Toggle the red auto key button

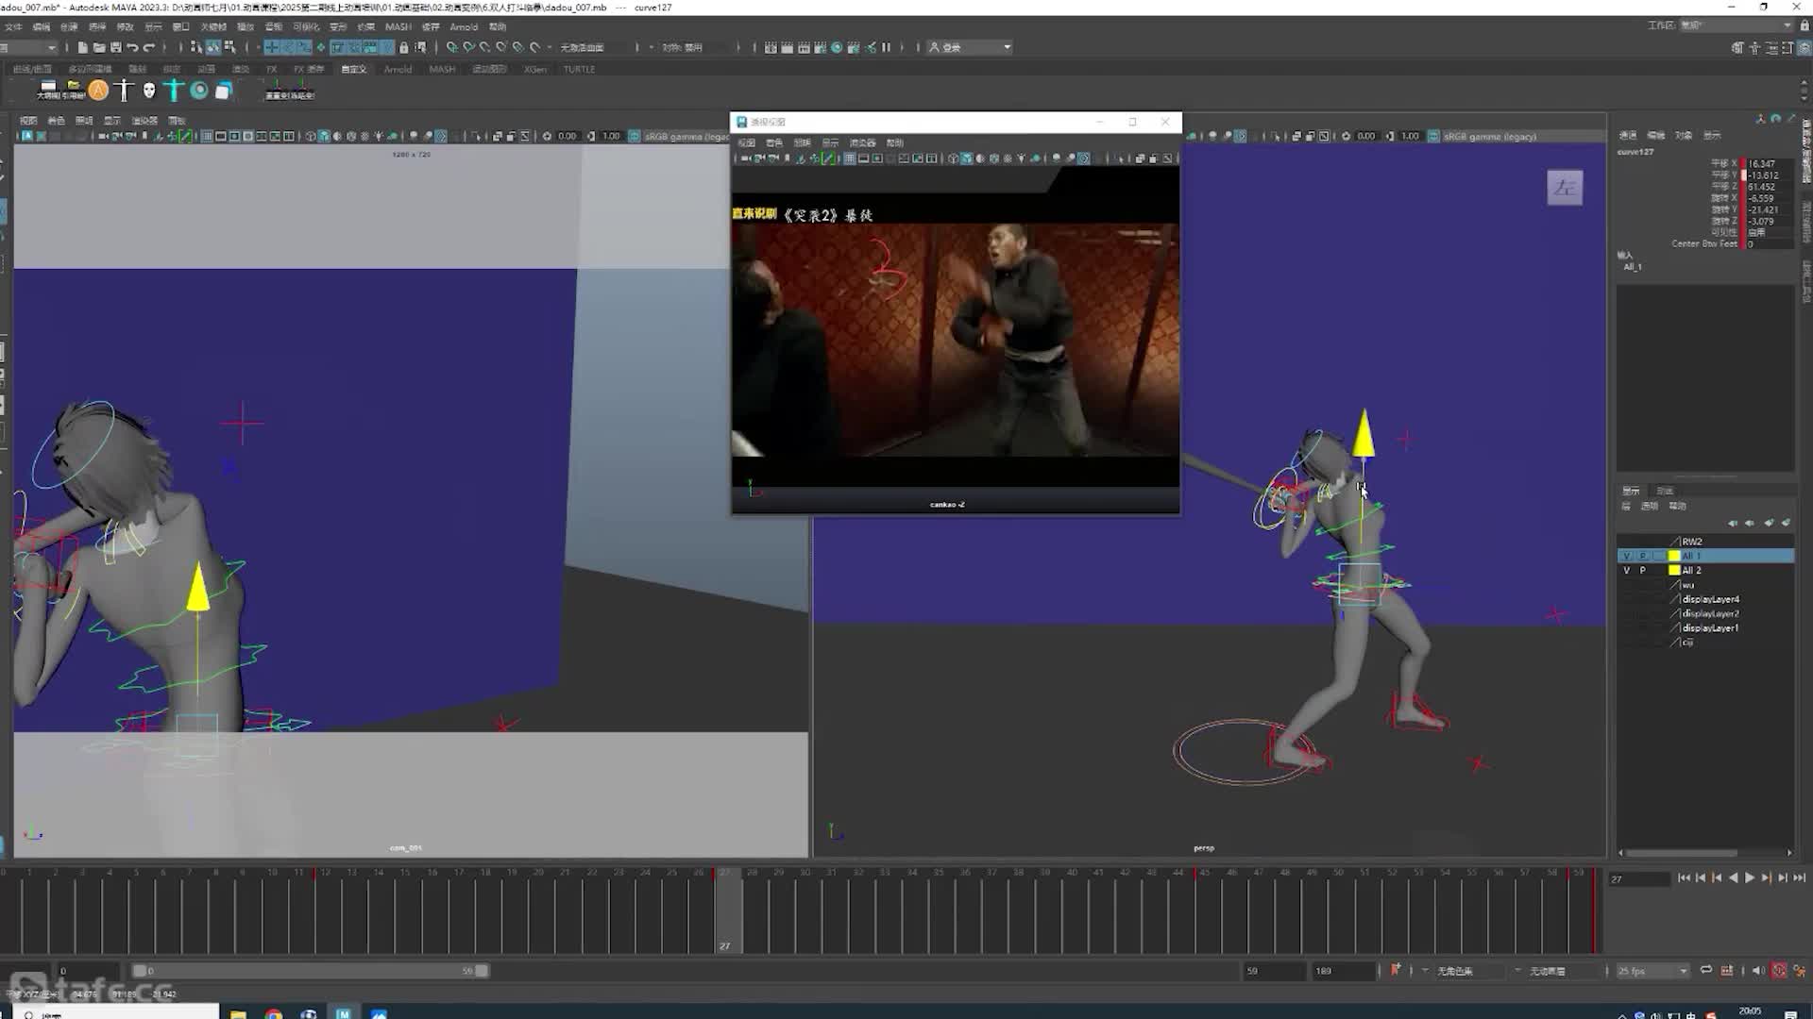pos(1779,970)
